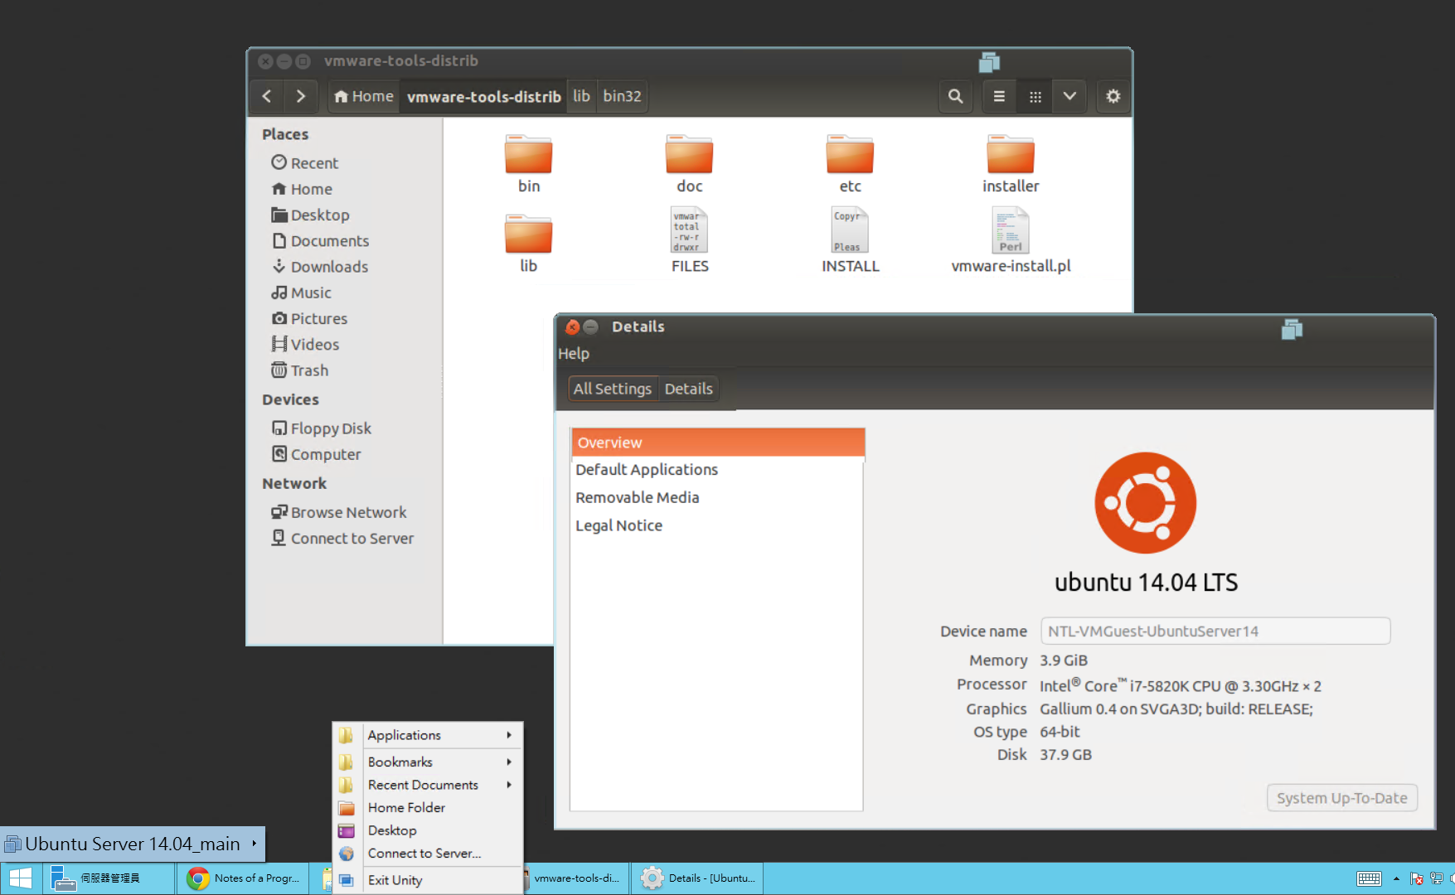The image size is (1455, 895).
Task: Click All Settings button
Action: click(x=613, y=389)
